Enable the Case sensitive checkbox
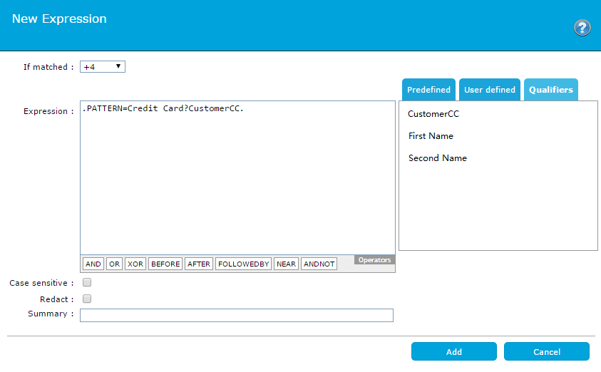Viewport: 601px width, 372px height. [87, 283]
